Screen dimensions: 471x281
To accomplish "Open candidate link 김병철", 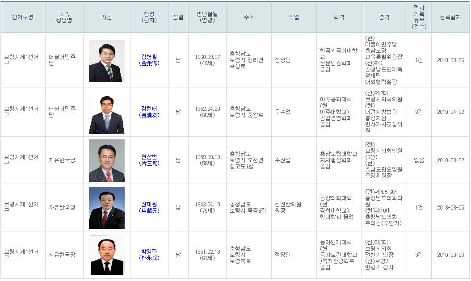I will pyautogui.click(x=149, y=60).
